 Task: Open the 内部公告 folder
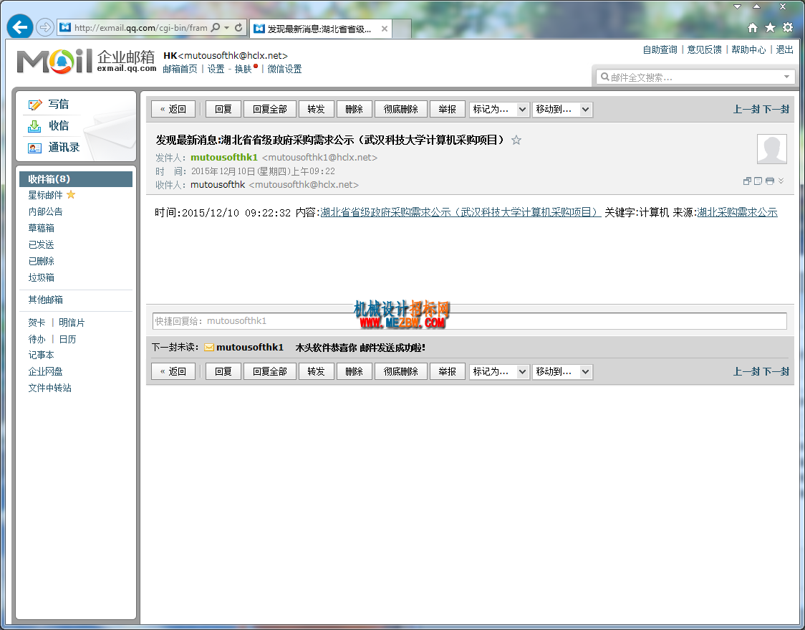[45, 211]
